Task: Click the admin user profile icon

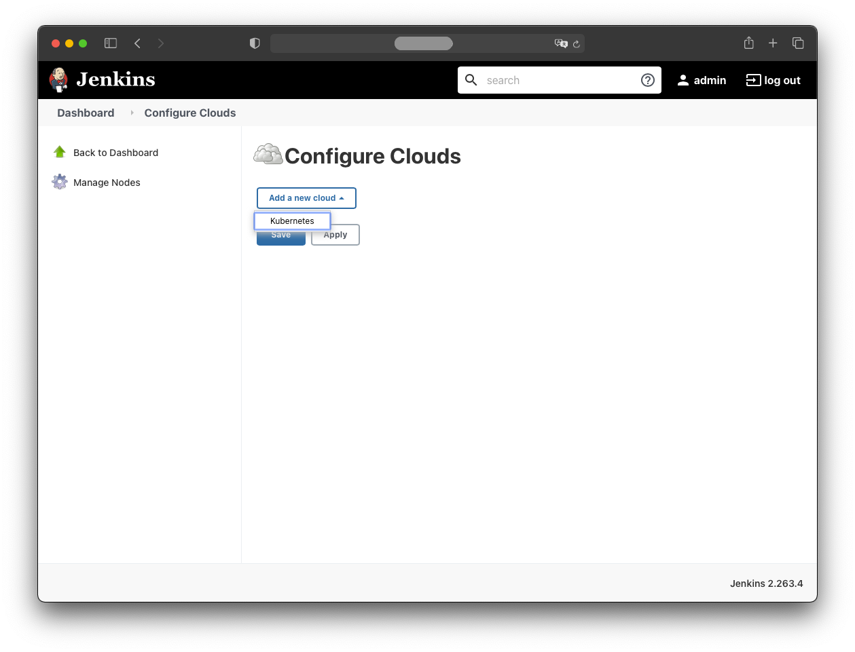Action: tap(683, 80)
